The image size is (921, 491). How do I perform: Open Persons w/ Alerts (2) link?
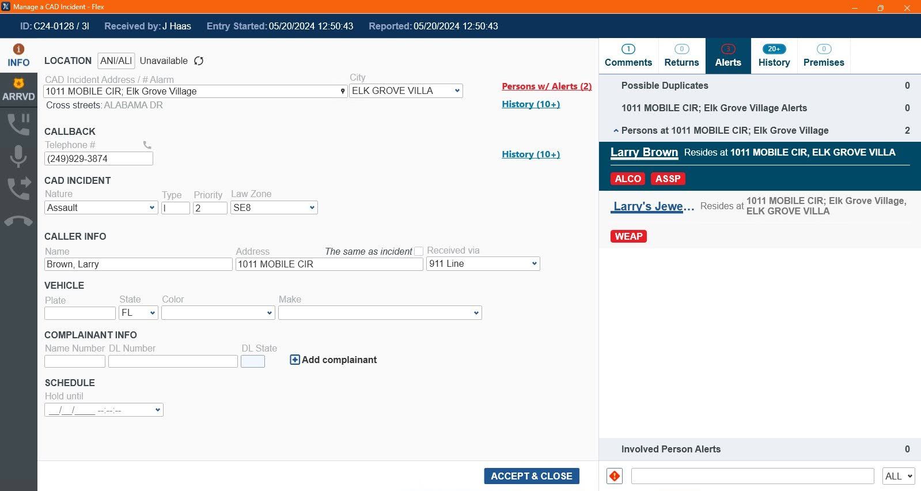pos(546,86)
